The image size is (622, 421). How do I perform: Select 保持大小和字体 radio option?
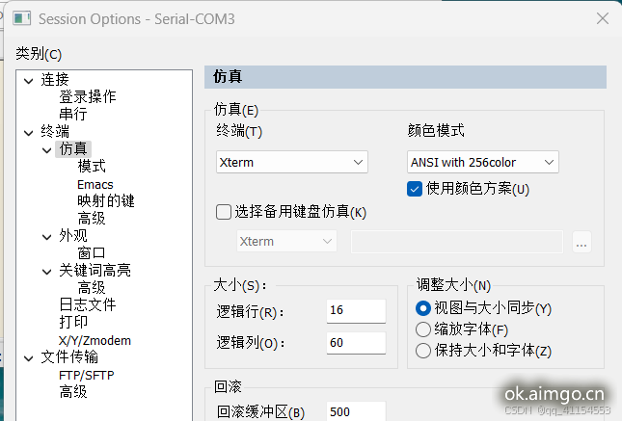[422, 351]
